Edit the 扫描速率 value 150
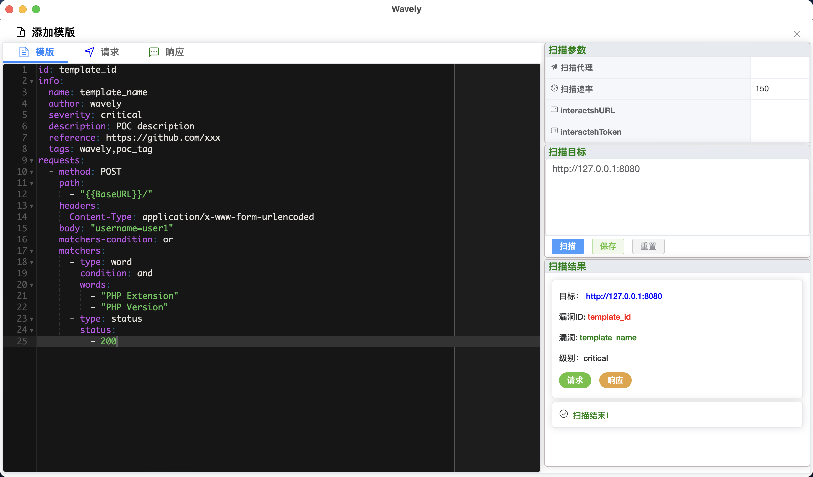Viewport: 813px width, 477px height. pyautogui.click(x=780, y=89)
